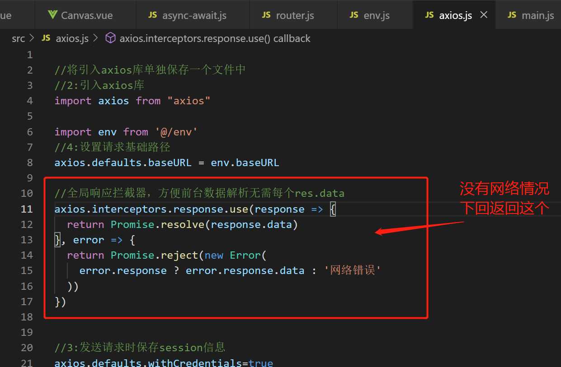Expand the chevron after axios.js in breadcrumb
561x367 pixels.
[x=95, y=38]
